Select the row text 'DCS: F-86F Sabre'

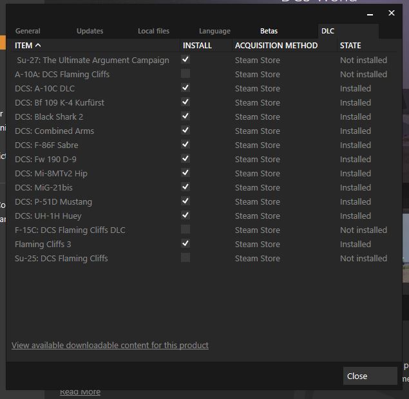(x=46, y=145)
